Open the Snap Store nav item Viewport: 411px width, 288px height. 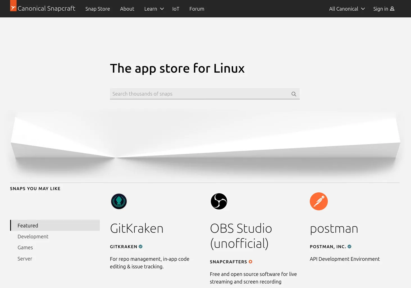point(98,9)
